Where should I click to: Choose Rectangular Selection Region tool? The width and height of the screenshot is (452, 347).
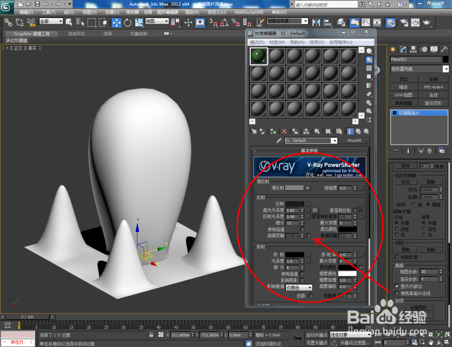pos(92,22)
